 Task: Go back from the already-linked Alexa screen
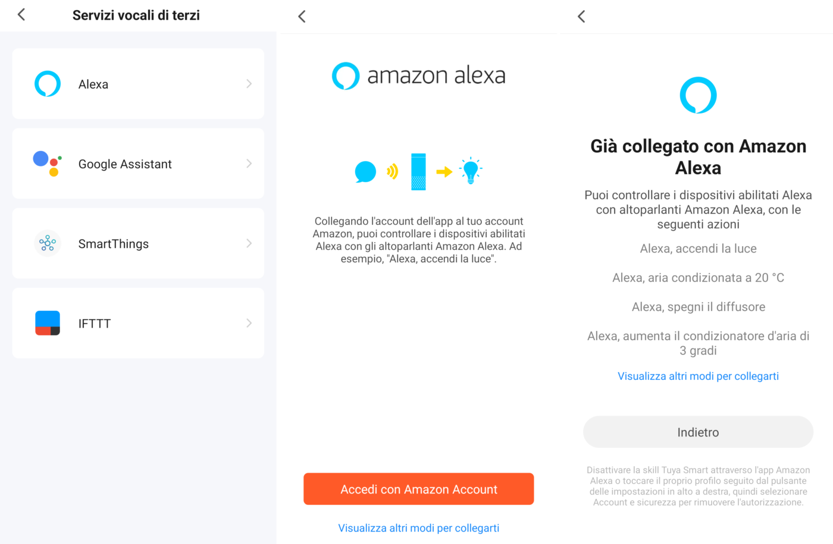[x=581, y=17]
